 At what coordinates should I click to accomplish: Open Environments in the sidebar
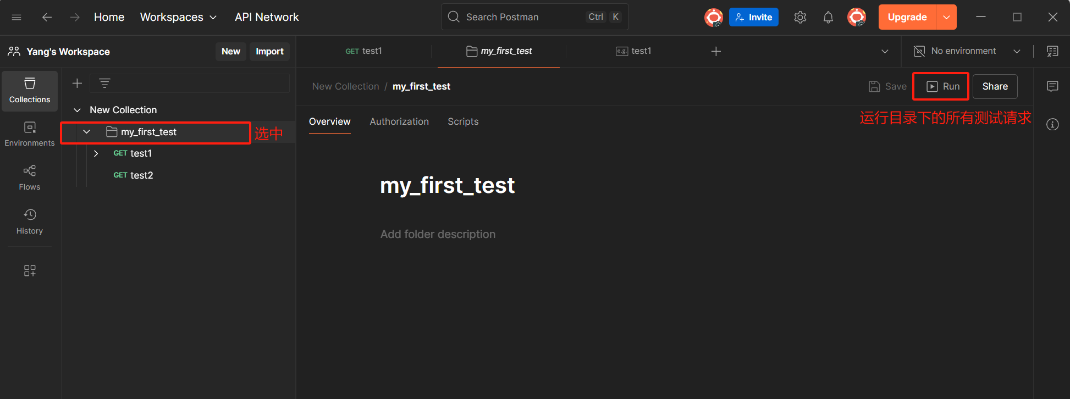30,134
